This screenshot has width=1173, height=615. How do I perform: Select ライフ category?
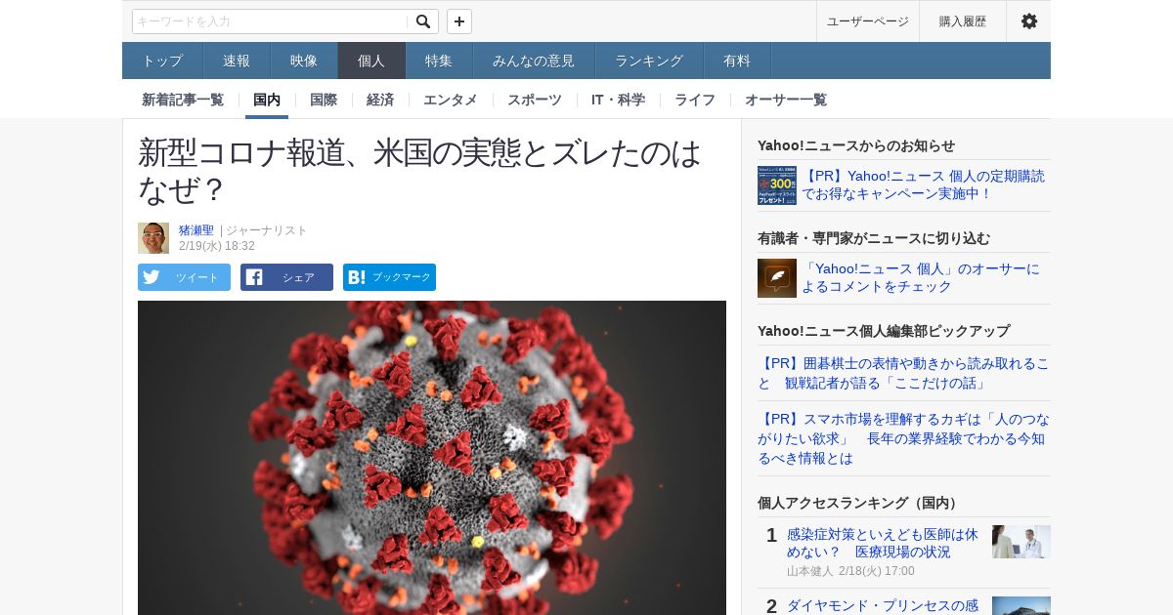pyautogui.click(x=695, y=100)
